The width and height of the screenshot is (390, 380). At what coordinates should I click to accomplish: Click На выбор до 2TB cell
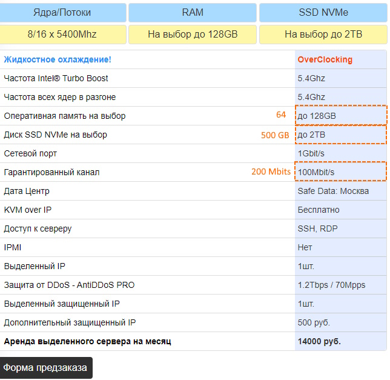[x=323, y=35]
